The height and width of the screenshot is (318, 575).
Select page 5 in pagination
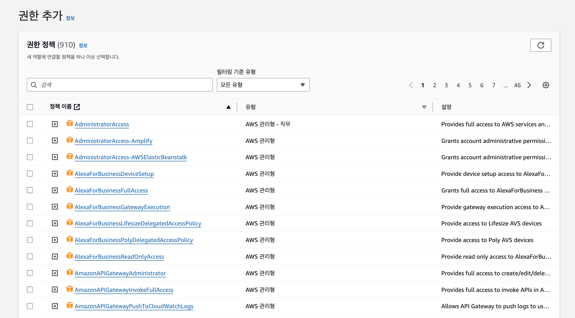[x=470, y=85]
